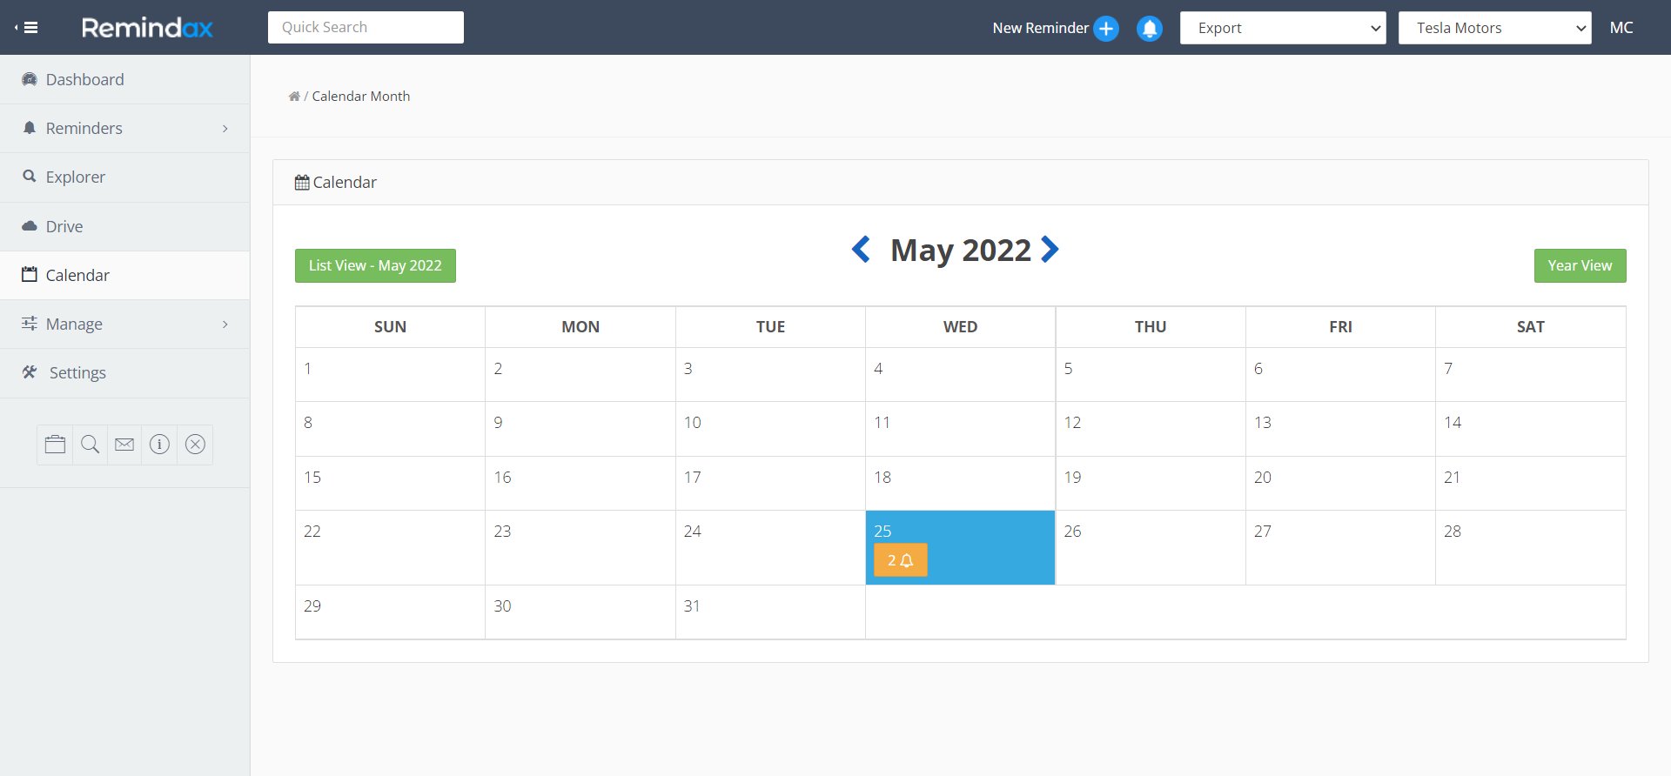1671x776 pixels.
Task: Open the Tesla Motors company dropdown
Action: point(1494,28)
